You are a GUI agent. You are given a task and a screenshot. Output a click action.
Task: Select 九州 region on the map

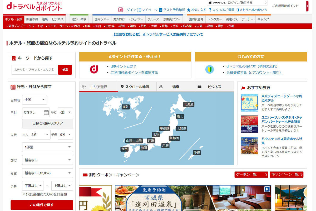(x=124, y=149)
